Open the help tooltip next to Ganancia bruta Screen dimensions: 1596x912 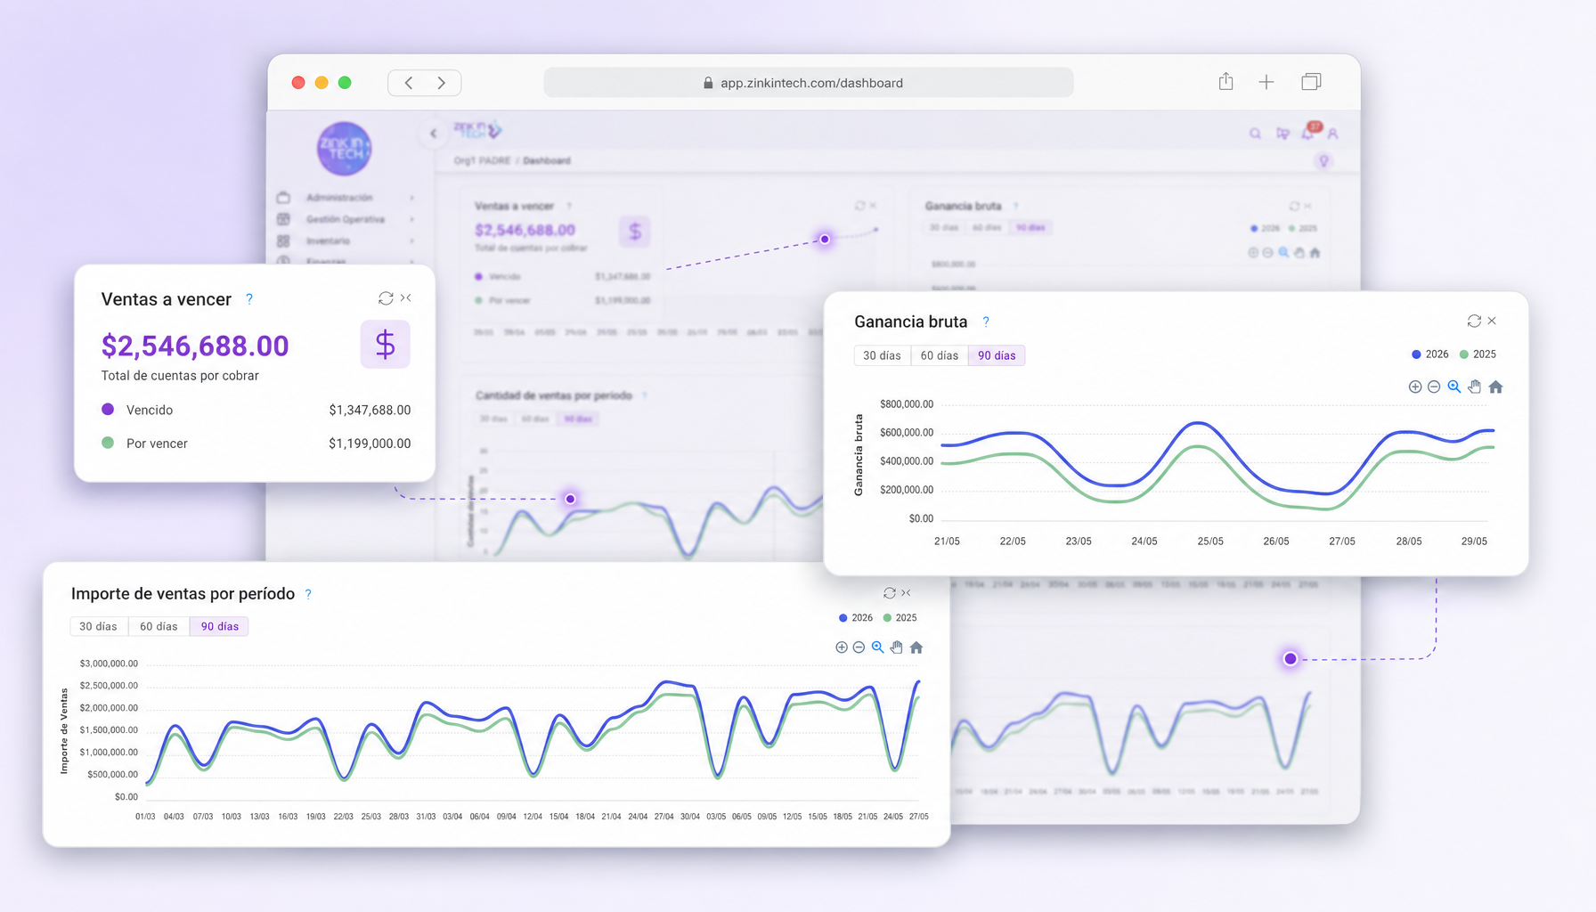click(986, 322)
